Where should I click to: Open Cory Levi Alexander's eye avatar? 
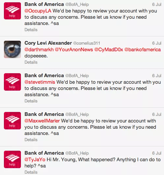12,49
